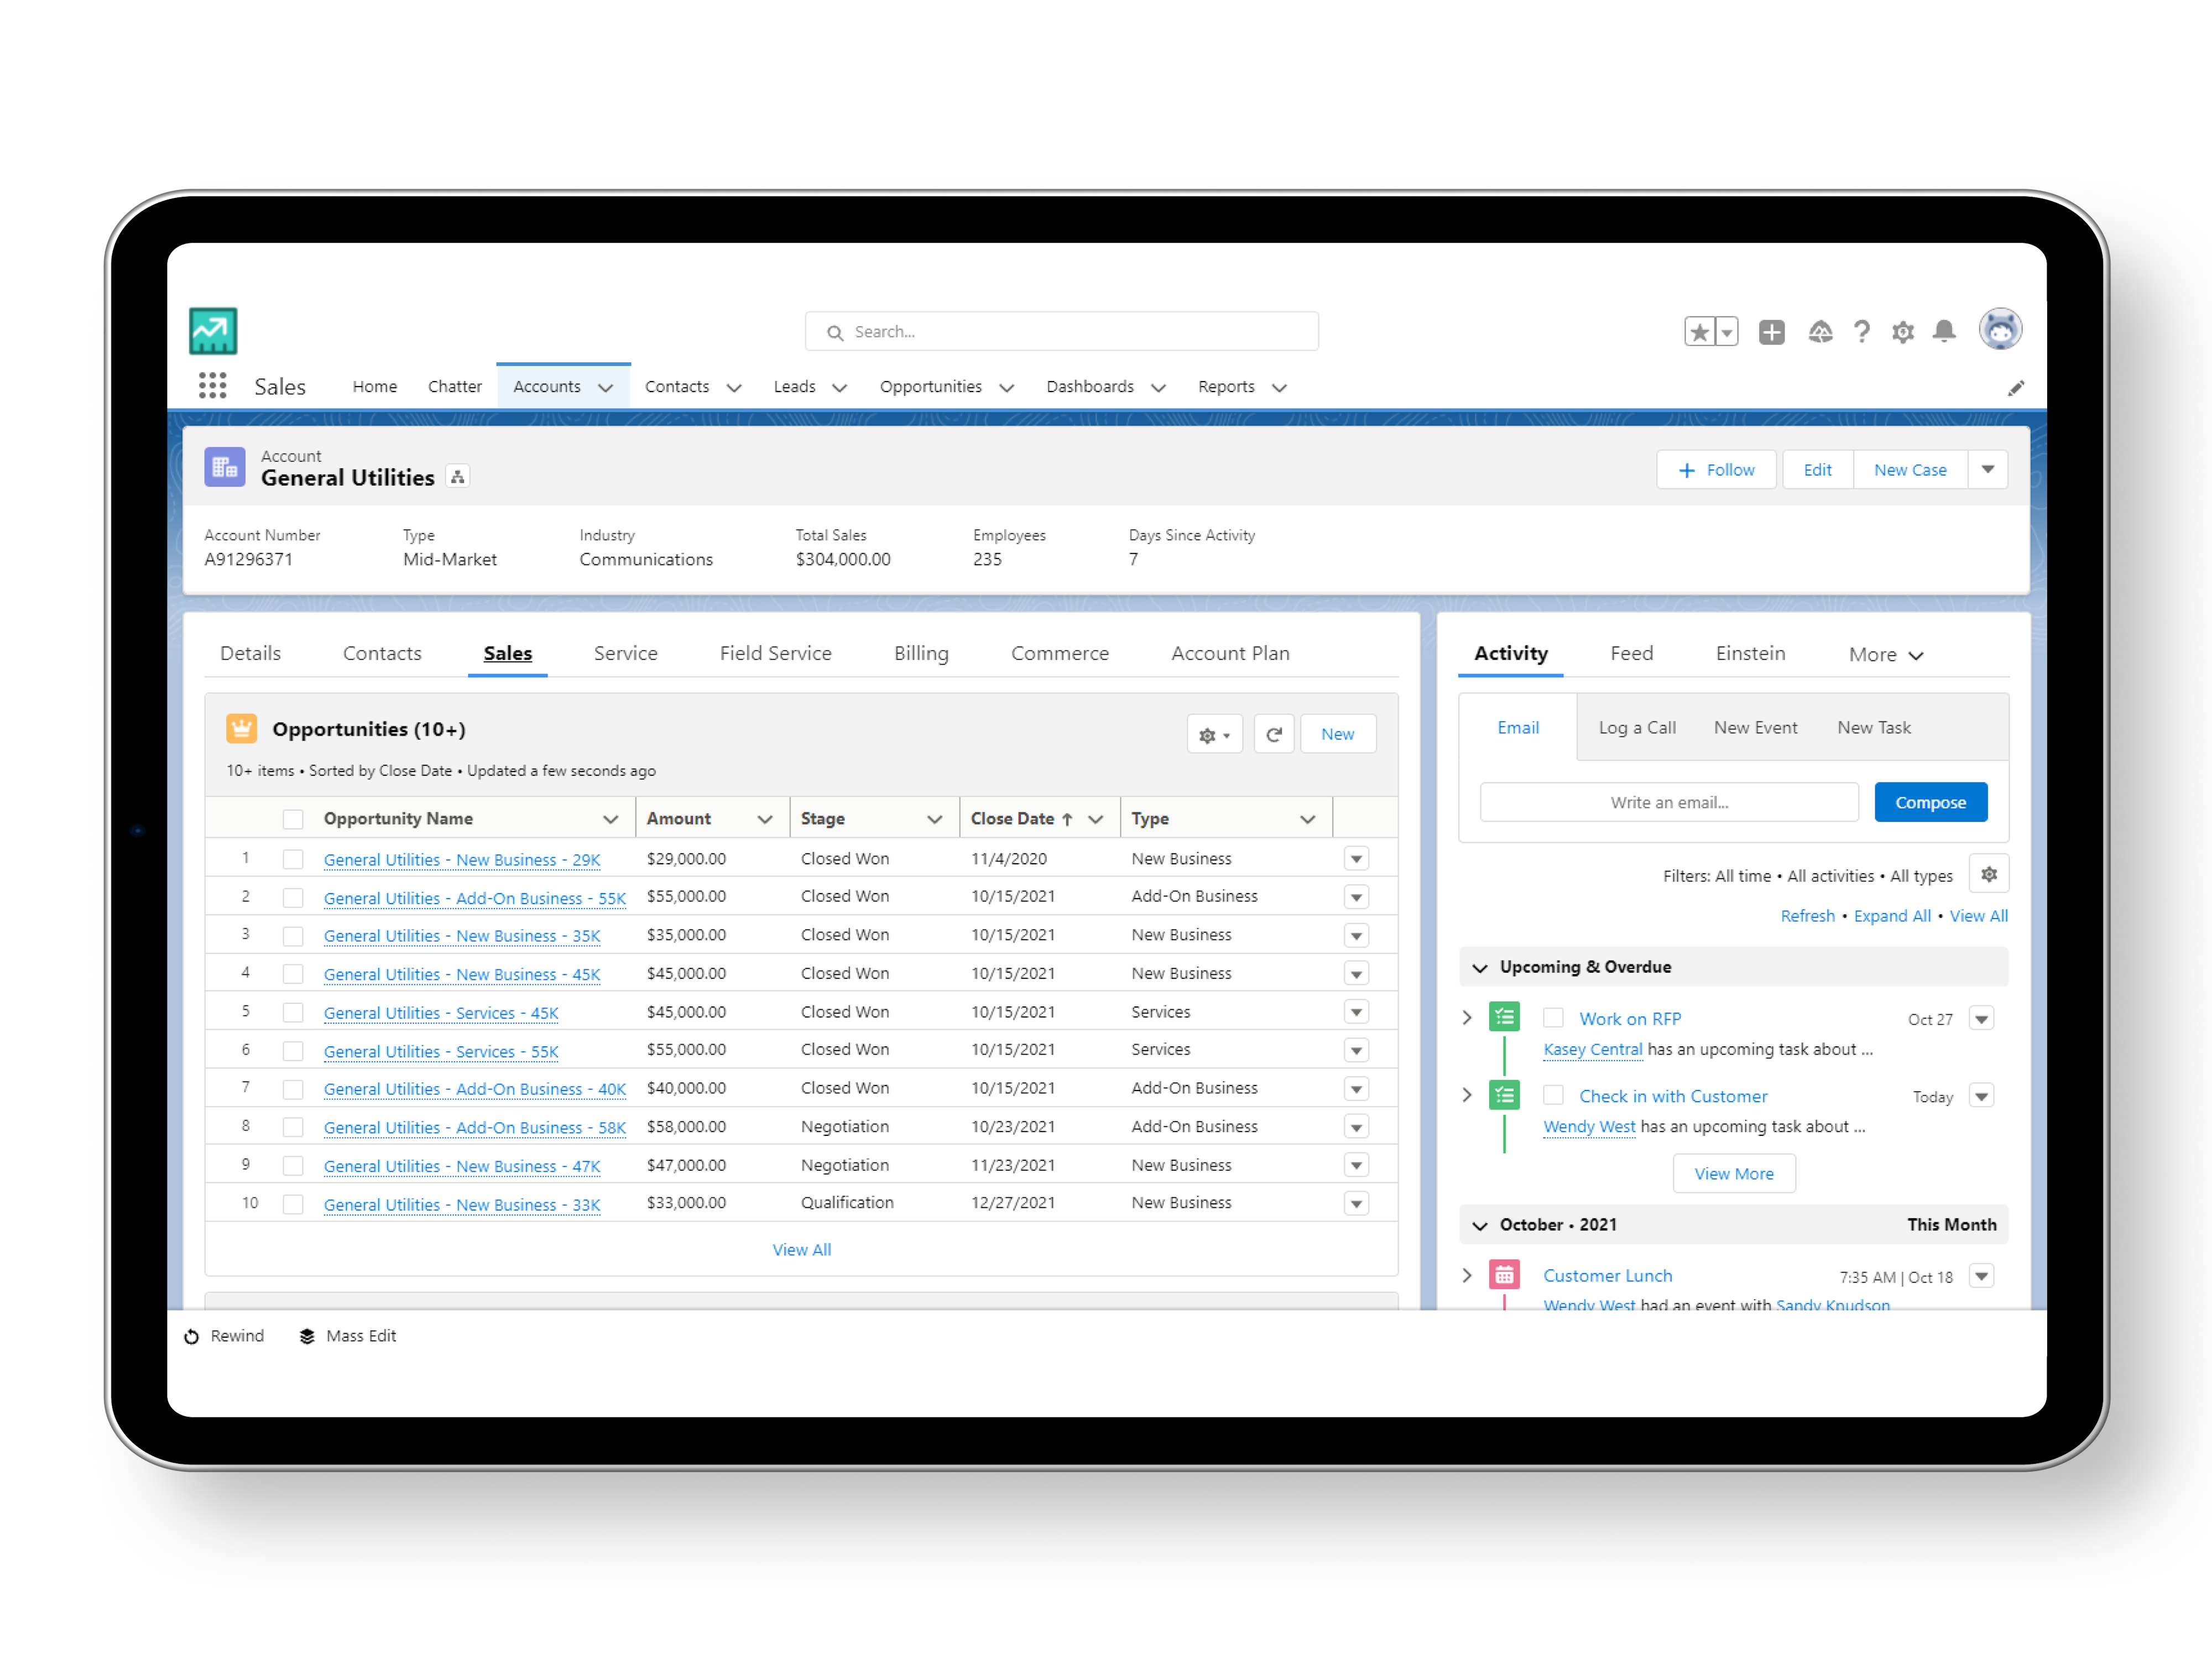Click the notifications bell icon
Screen dimensions: 2212x1659
1943,331
